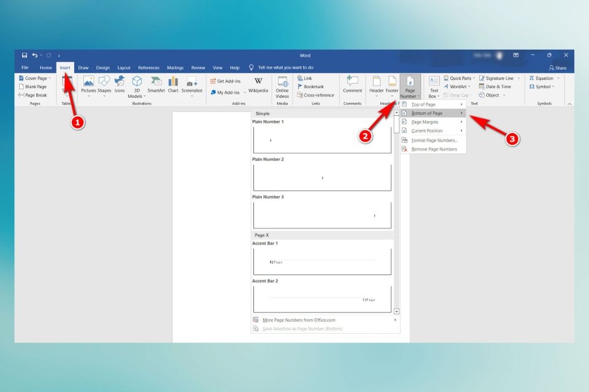Image resolution: width=589 pixels, height=392 pixels.
Task: Choose the Accent Bar 2 preview
Action: (x=322, y=299)
